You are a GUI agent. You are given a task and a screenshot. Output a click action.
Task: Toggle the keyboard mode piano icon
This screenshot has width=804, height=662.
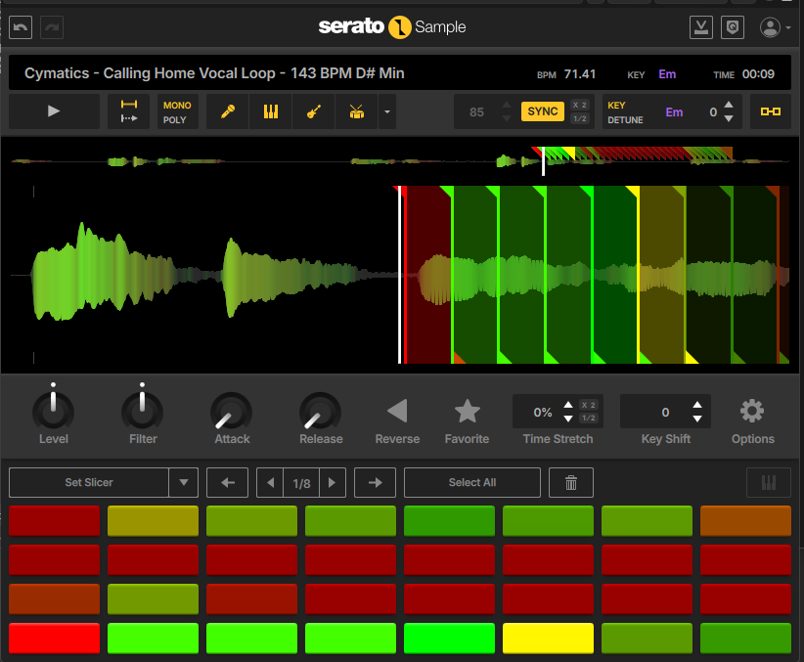tap(769, 482)
